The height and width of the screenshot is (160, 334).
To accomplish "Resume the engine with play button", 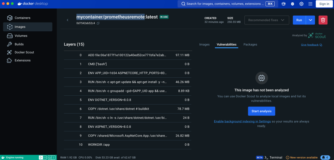I will click(40, 157).
